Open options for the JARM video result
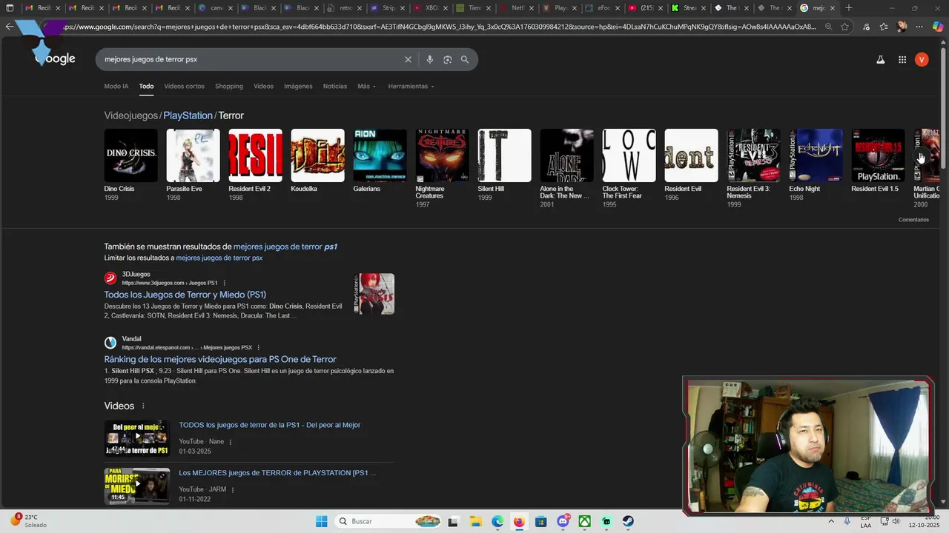Viewport: 949px width, 533px height. click(233, 489)
